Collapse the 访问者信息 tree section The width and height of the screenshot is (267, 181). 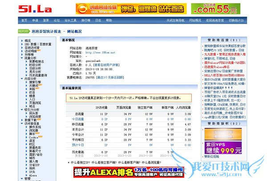22,124
